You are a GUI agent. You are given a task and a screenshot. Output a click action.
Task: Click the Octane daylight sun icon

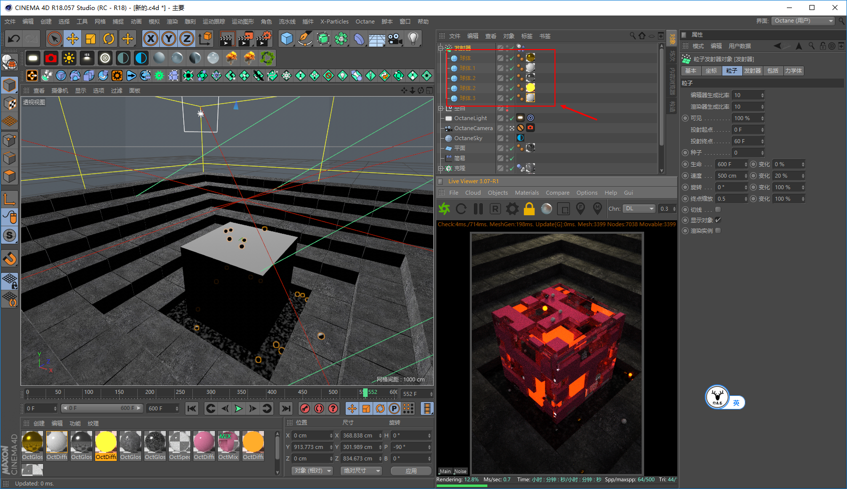pyautogui.click(x=69, y=58)
